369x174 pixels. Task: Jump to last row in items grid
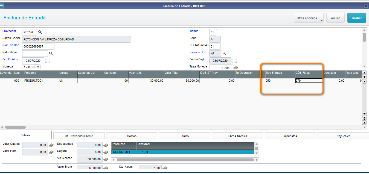[x=364, y=123]
